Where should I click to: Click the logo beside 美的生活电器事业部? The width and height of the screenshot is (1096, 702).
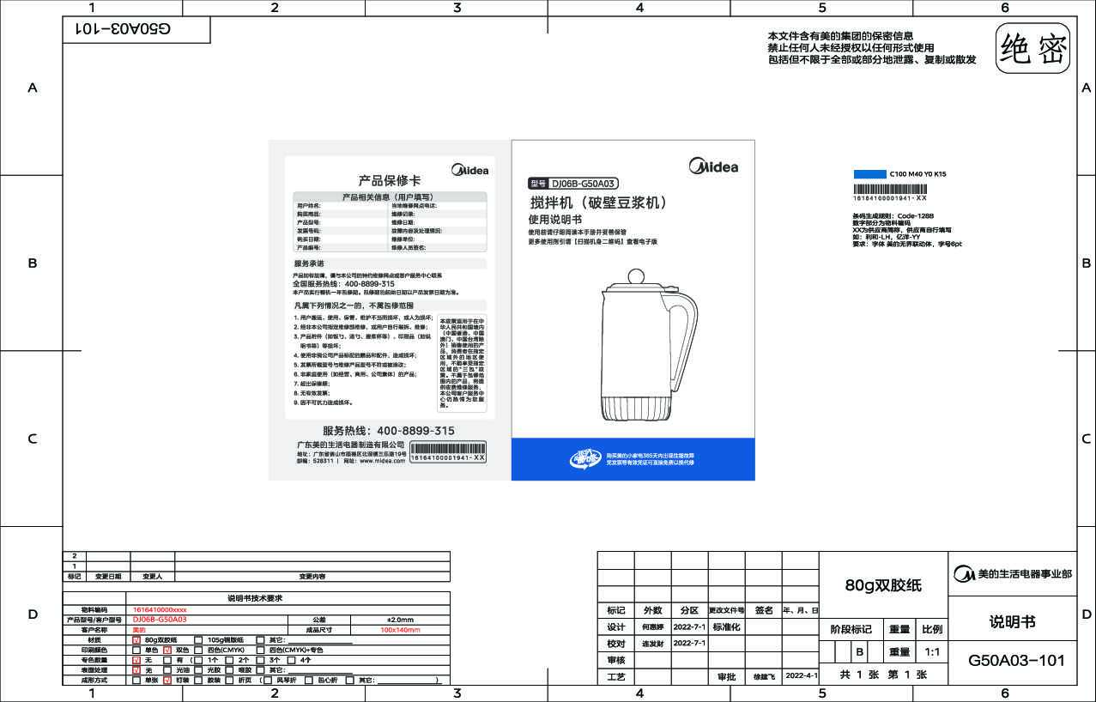click(x=964, y=574)
